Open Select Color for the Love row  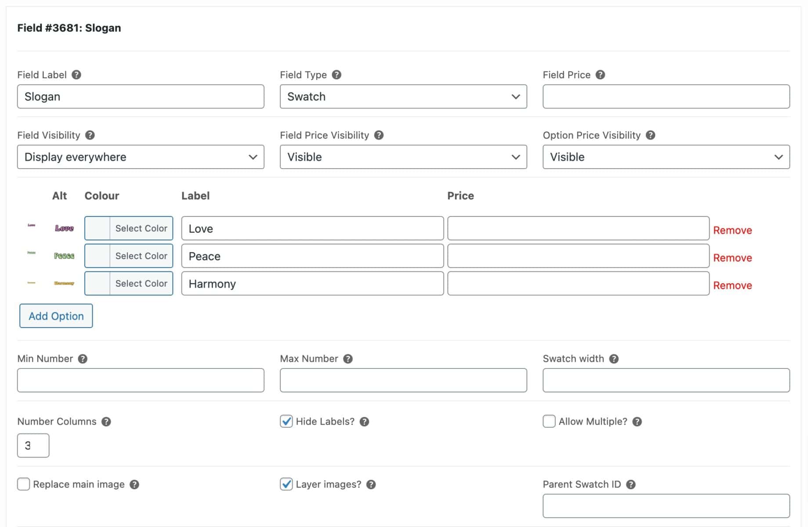pos(129,228)
